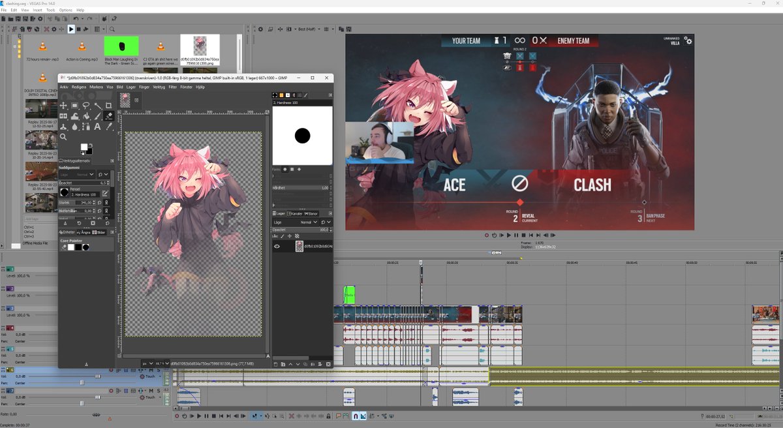Select the GIMP Text tool
This screenshot has height=428, width=783.
click(x=97, y=127)
